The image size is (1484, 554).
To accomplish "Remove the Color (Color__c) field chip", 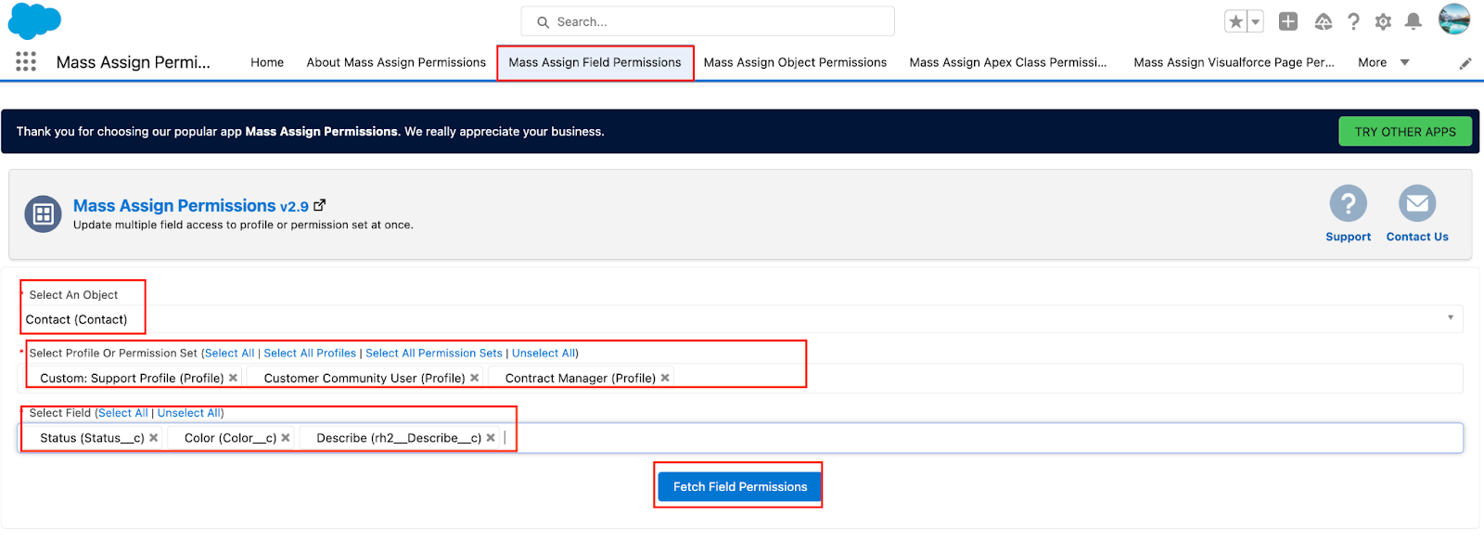I will click(286, 438).
